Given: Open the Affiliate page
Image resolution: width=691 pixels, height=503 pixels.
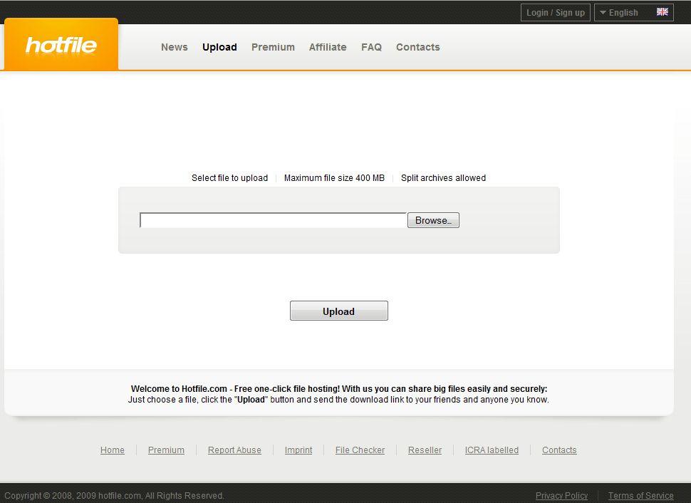Looking at the screenshot, I should point(328,47).
